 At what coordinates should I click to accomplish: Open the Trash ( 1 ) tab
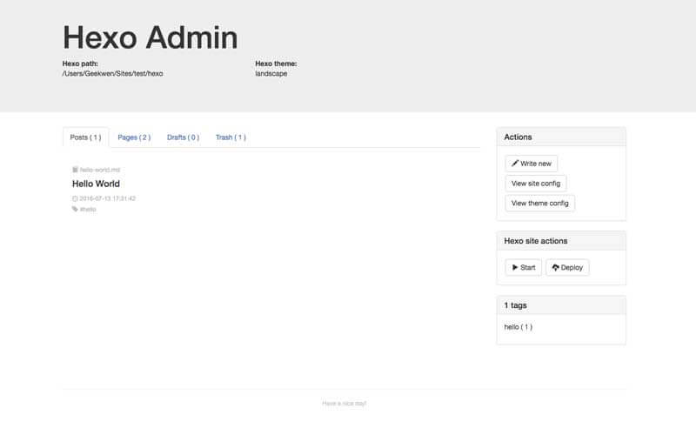pyautogui.click(x=231, y=137)
